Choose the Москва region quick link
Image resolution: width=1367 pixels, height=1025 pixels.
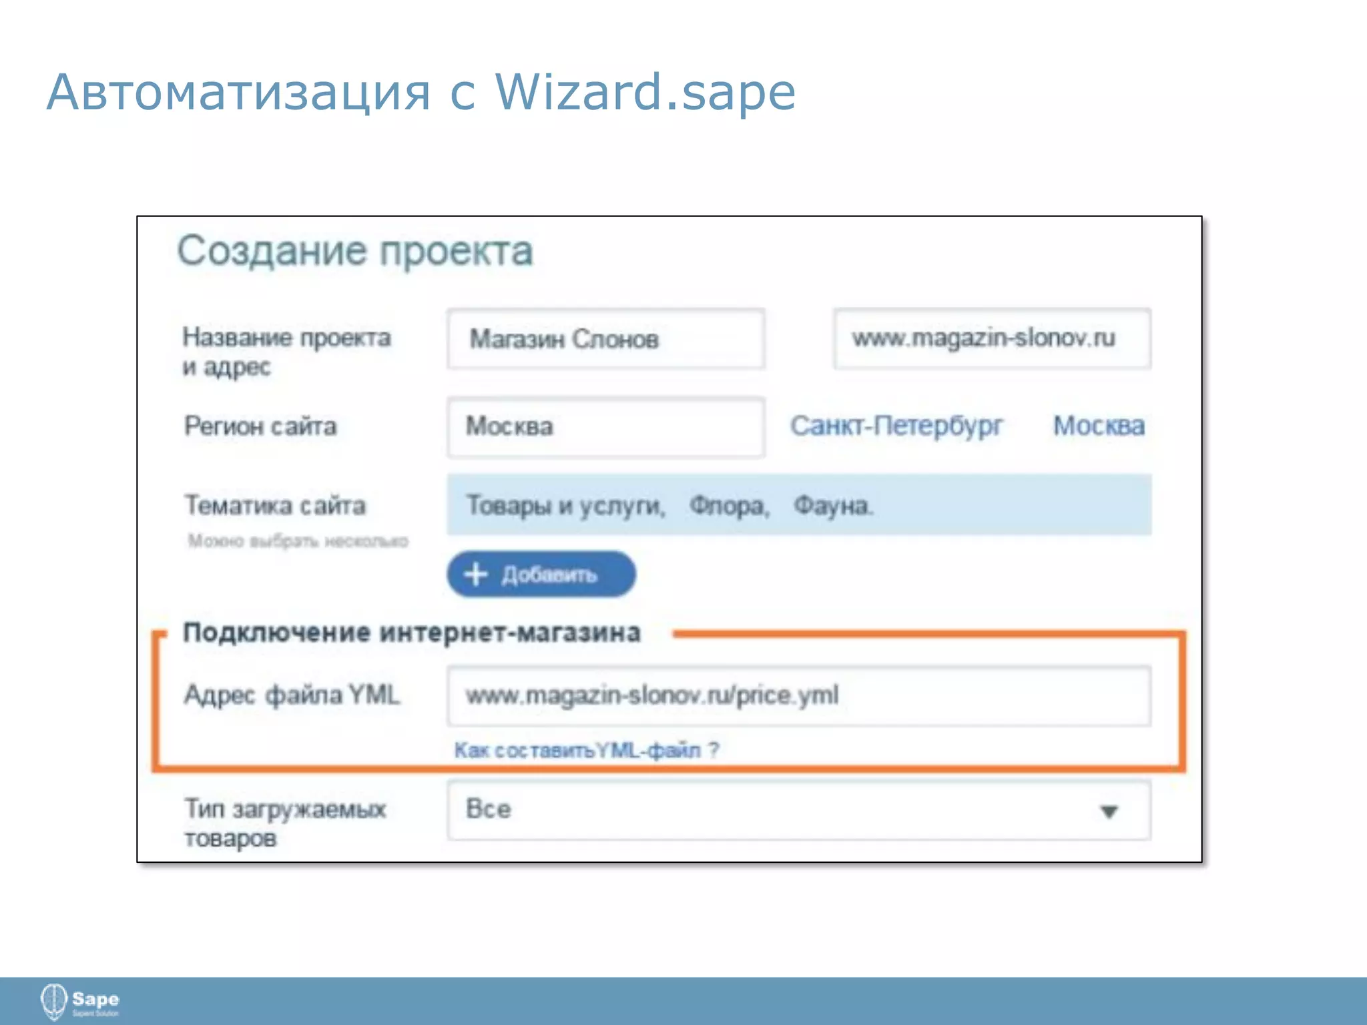click(x=1099, y=426)
